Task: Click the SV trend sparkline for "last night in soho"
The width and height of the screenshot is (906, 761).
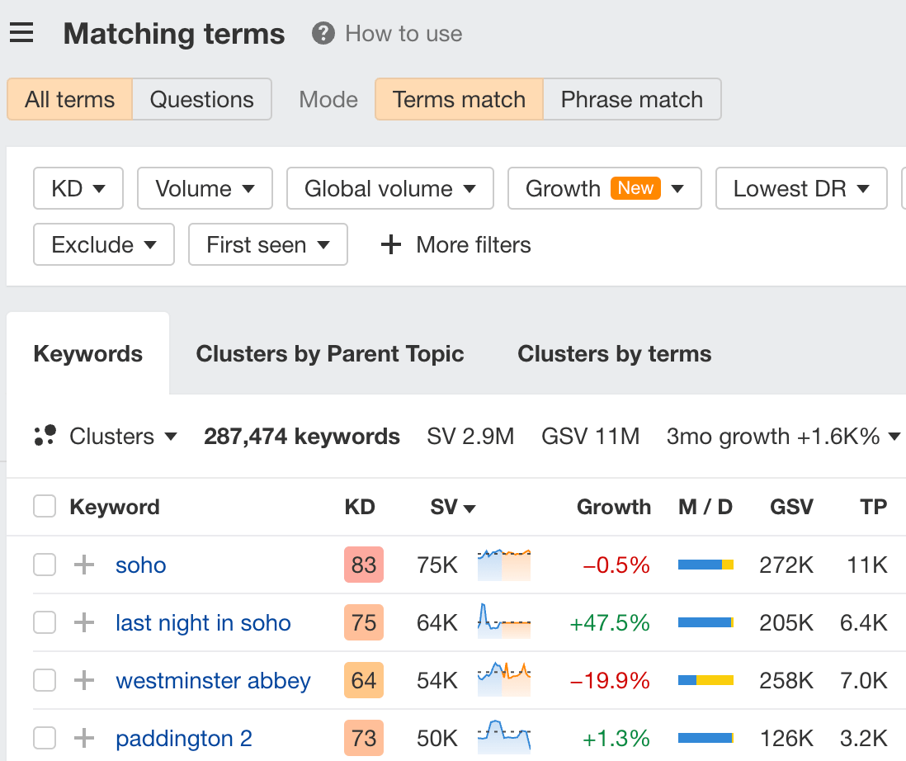Action: click(x=503, y=622)
